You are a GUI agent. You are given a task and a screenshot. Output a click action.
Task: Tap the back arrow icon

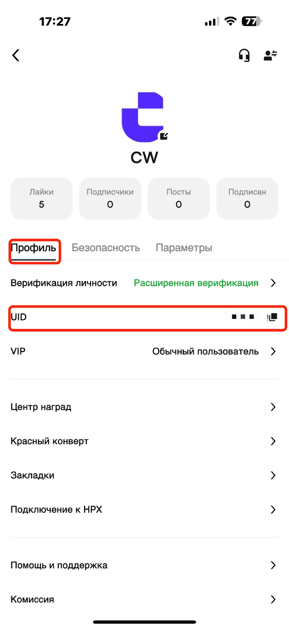tap(16, 55)
